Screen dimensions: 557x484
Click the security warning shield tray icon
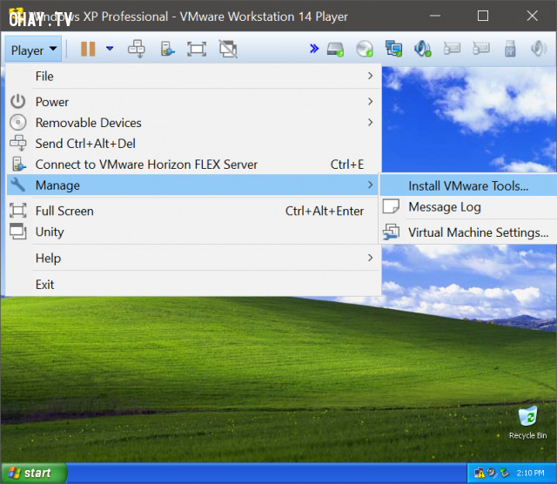480,473
